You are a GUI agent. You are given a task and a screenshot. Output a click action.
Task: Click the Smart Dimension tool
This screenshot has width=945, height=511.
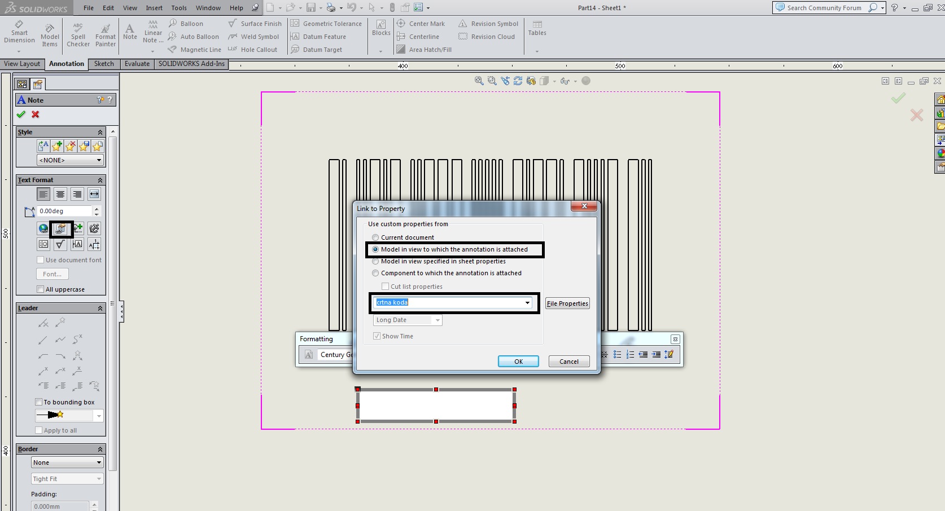point(19,32)
